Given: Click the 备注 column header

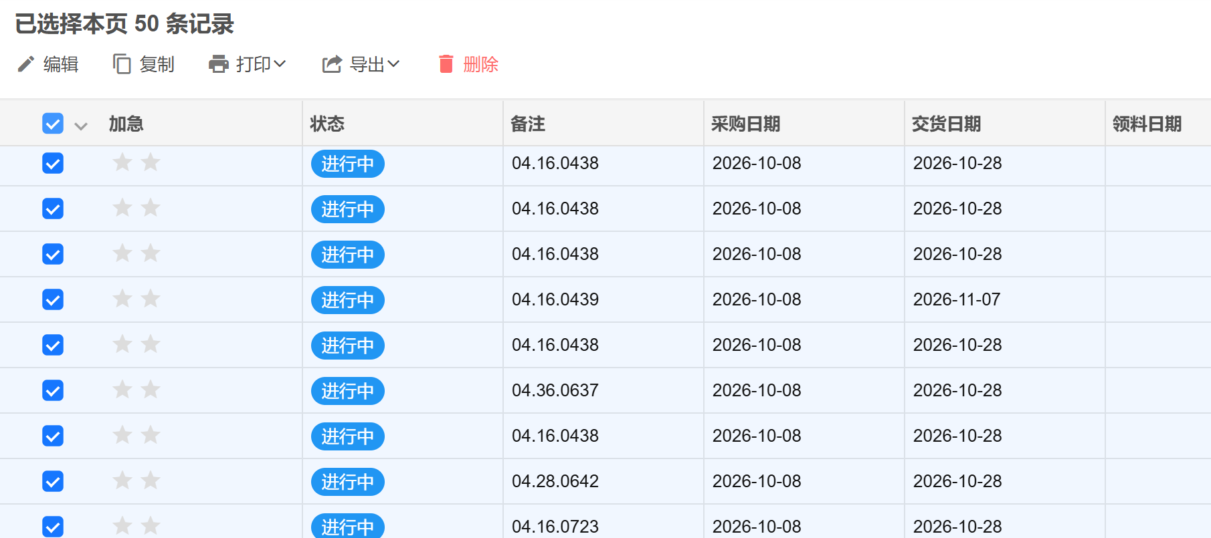Looking at the screenshot, I should tap(528, 124).
